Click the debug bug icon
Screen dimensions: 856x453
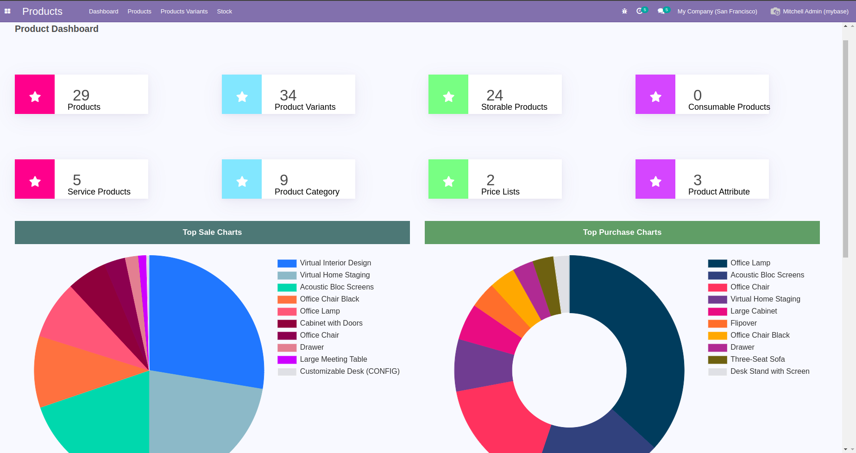click(624, 11)
